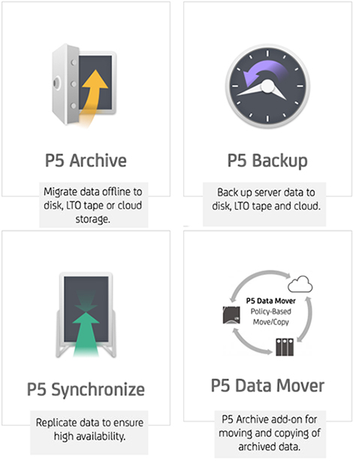Click the safe door handle on Archive icon
Screen dimensions: 353x462
pos(57,83)
